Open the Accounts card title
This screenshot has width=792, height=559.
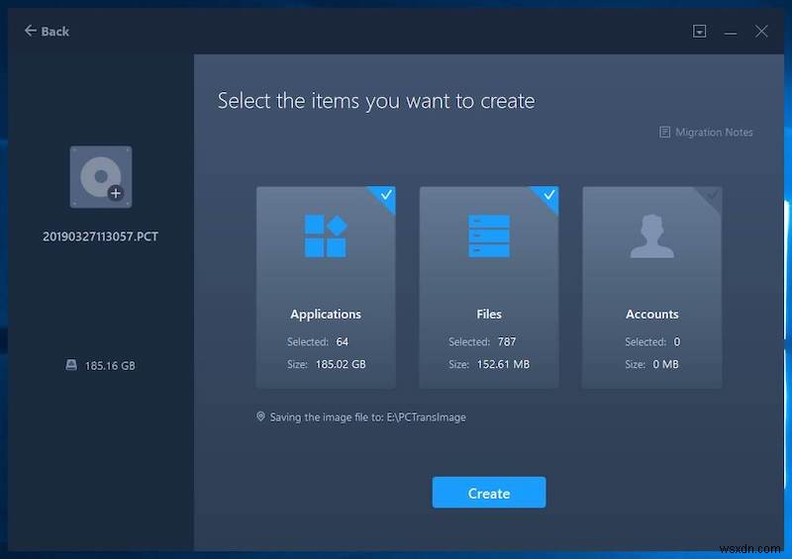click(x=652, y=314)
